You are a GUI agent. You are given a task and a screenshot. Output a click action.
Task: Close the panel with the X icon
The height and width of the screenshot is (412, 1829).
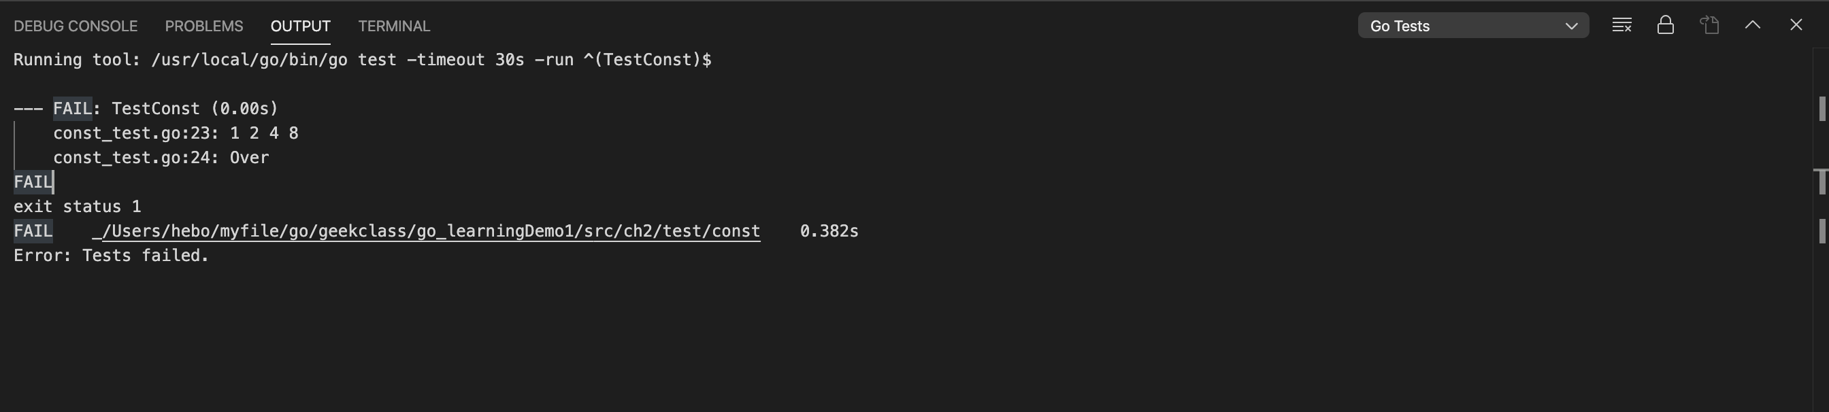(1796, 25)
